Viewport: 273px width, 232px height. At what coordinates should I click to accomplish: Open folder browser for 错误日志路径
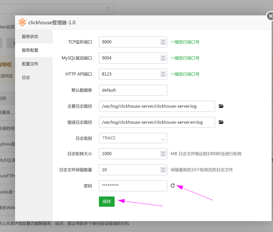[x=221, y=122]
